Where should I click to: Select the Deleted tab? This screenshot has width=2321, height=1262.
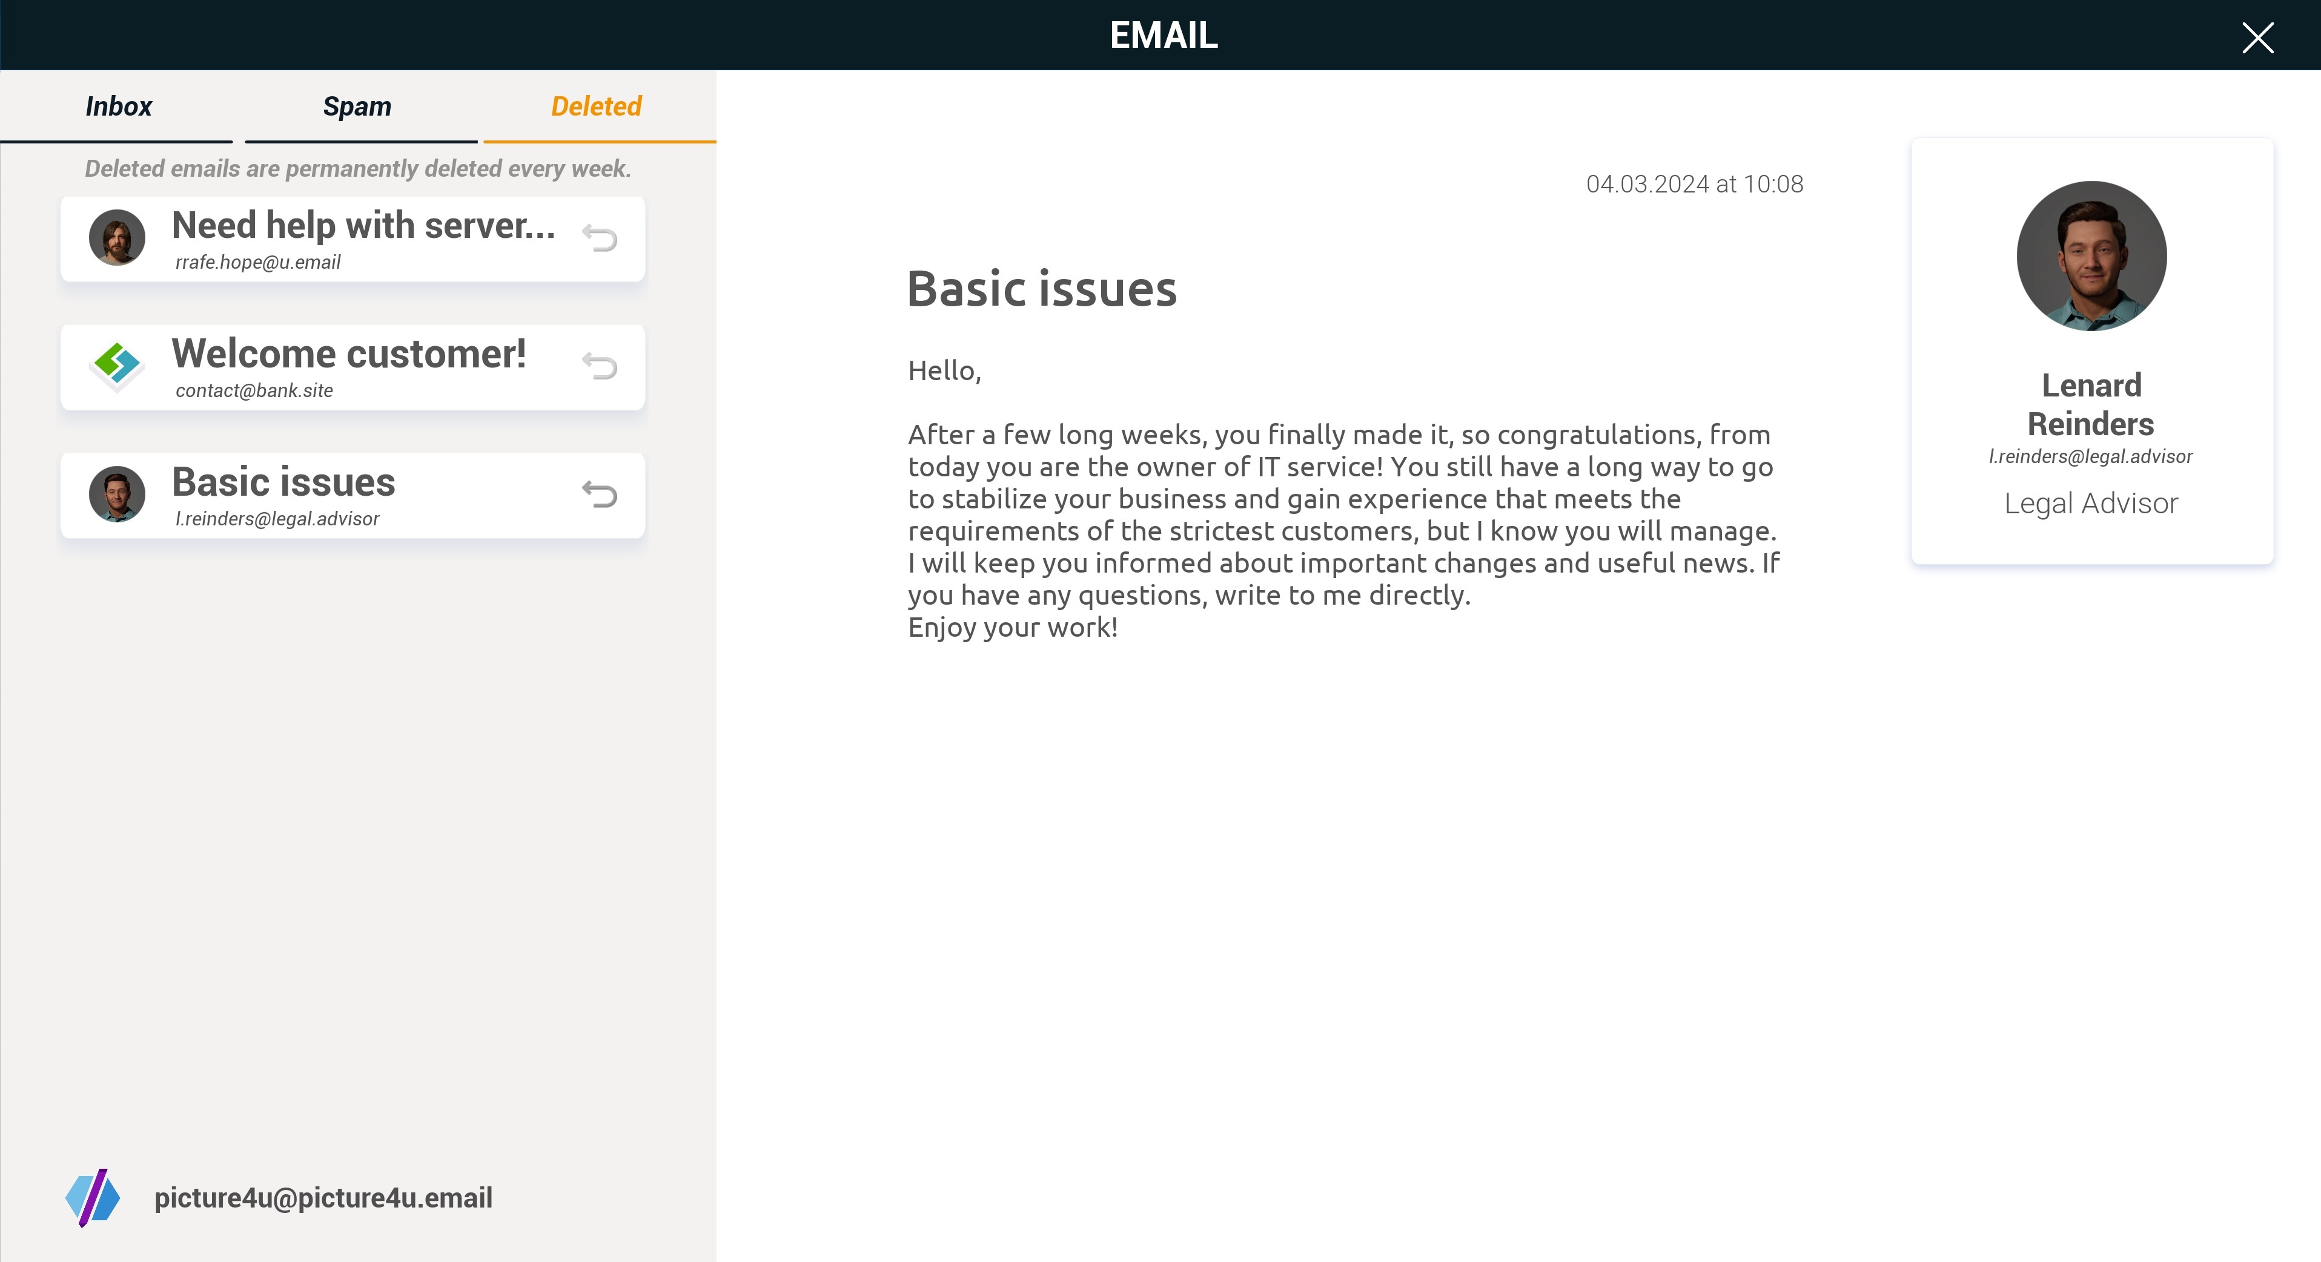[x=595, y=106]
